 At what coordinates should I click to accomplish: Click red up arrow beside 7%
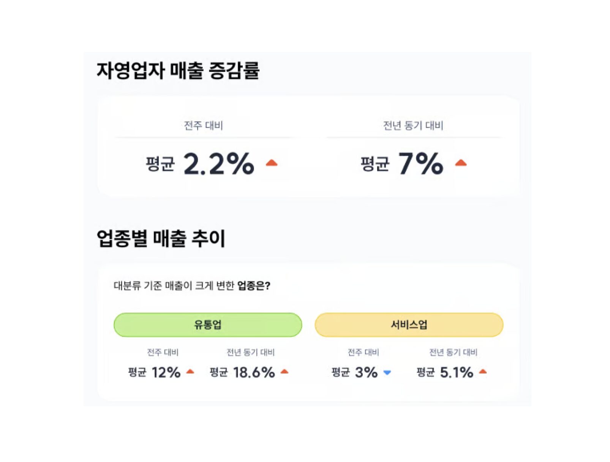[461, 163]
